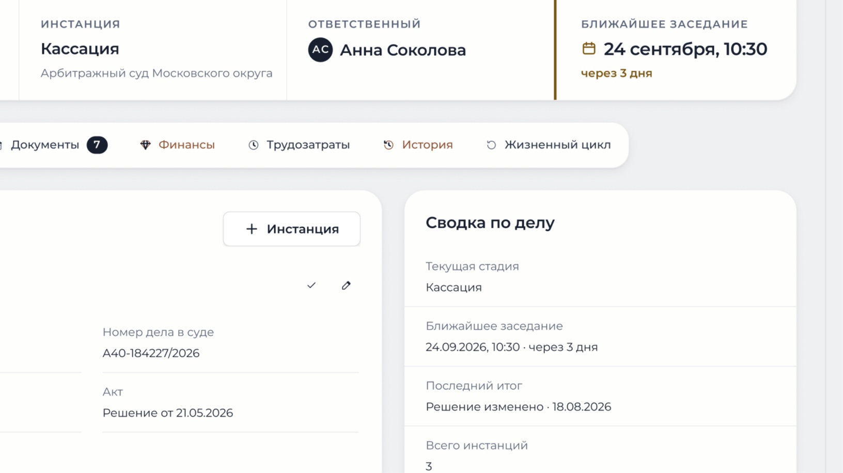Click the Акт field label

[x=113, y=392]
